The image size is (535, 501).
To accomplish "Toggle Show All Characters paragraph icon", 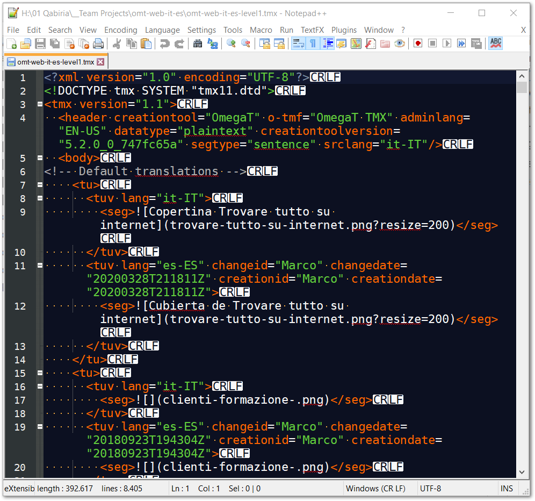I will [313, 44].
